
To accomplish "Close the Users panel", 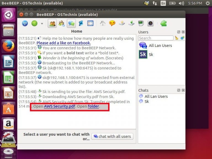I will tap(183, 32).
